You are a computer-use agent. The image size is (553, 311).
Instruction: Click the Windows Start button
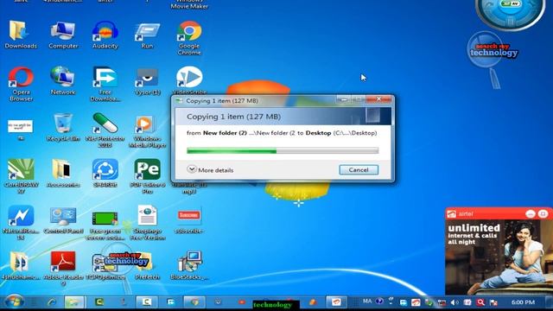coord(14,301)
